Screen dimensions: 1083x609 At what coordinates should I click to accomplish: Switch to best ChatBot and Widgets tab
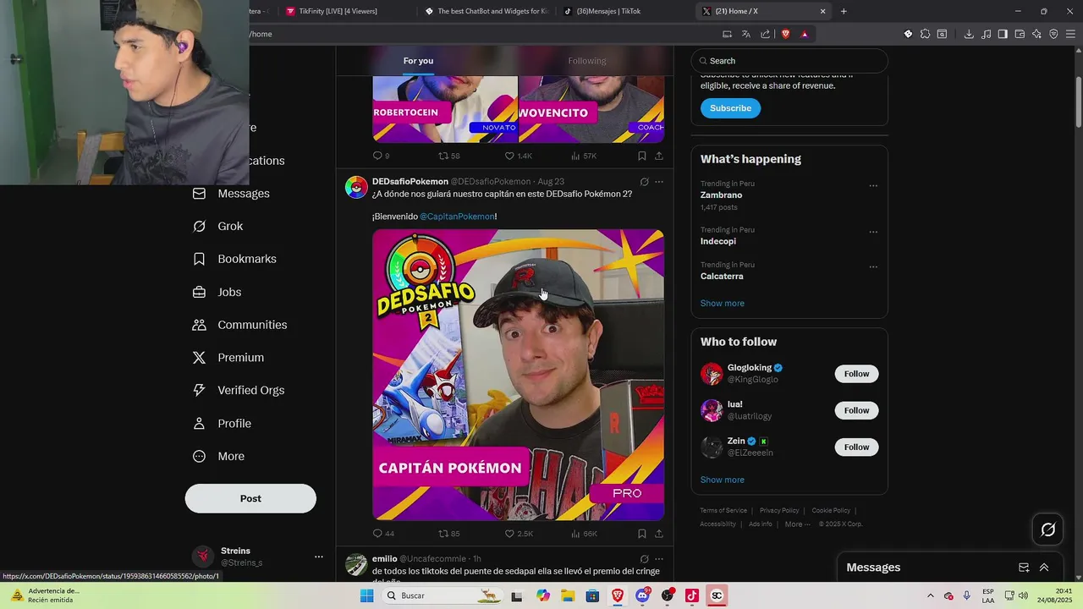coord(487,11)
